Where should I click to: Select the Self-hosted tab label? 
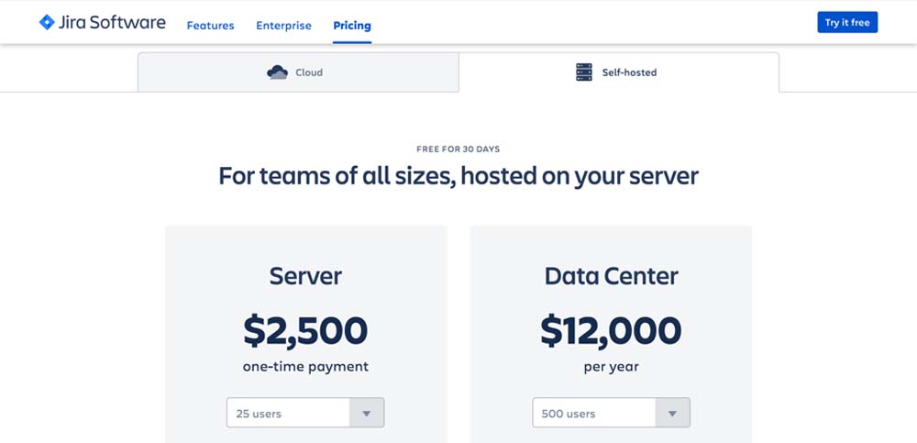(629, 72)
